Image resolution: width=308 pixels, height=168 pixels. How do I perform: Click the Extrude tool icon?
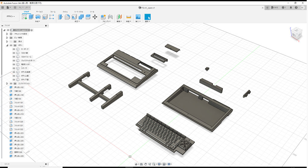coord(31,17)
